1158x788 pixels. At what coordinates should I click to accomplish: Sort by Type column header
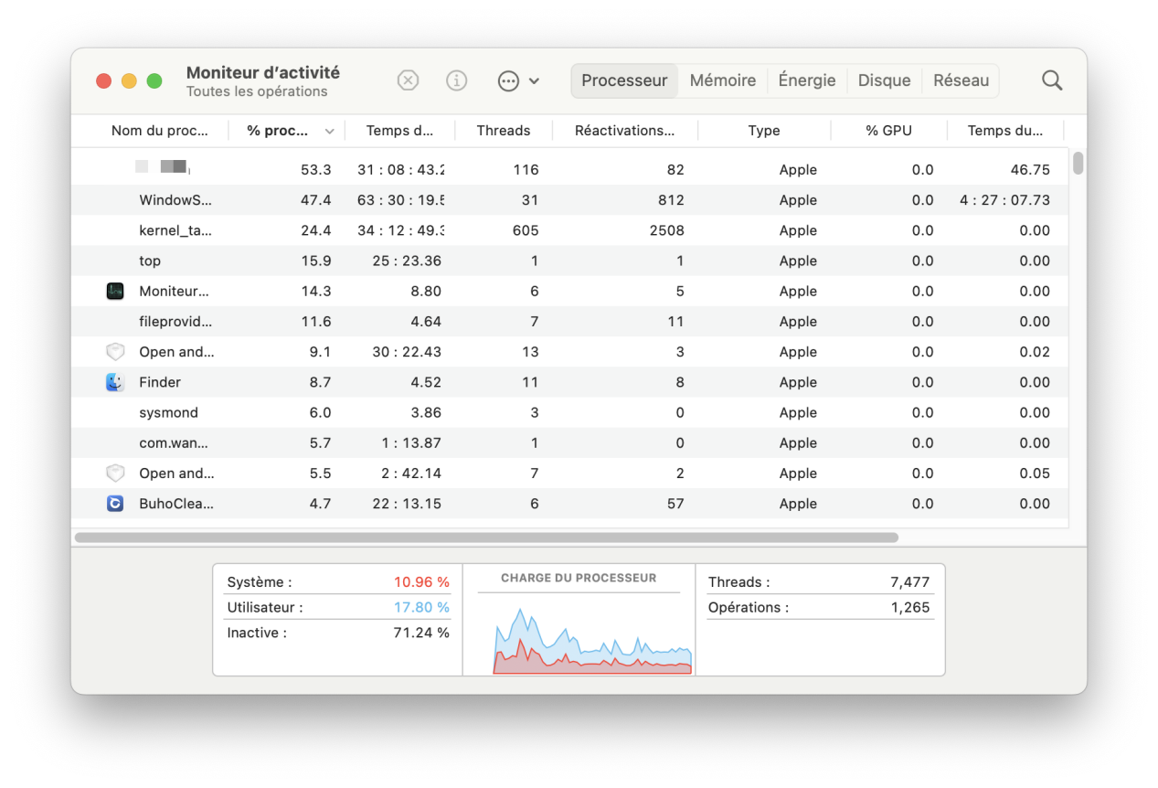click(764, 131)
